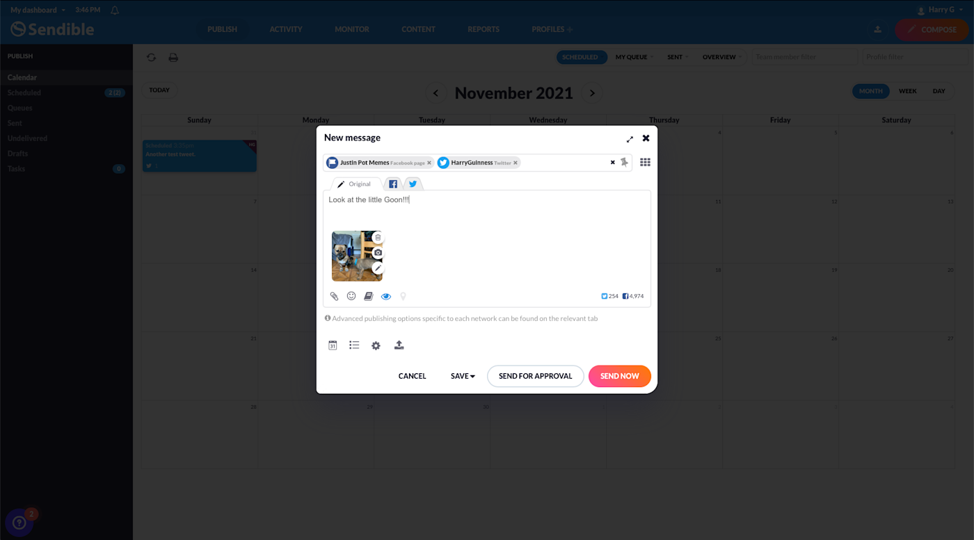Replace image using the camera icon on thumbnail

[x=378, y=253]
